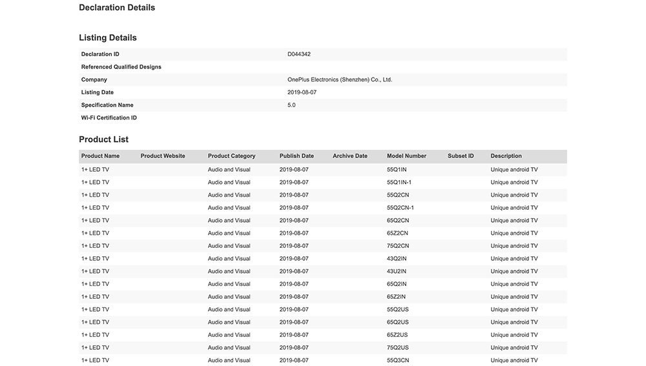Click the OnePlus Electronics (Shenzhen) company name
This screenshot has width=646, height=366.
(x=340, y=80)
